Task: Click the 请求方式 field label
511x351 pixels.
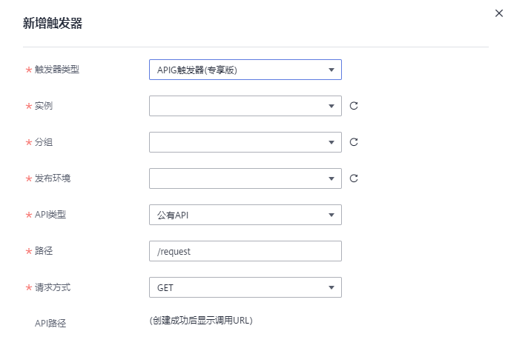Action: pos(53,287)
